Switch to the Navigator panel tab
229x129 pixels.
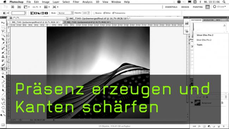(209, 20)
